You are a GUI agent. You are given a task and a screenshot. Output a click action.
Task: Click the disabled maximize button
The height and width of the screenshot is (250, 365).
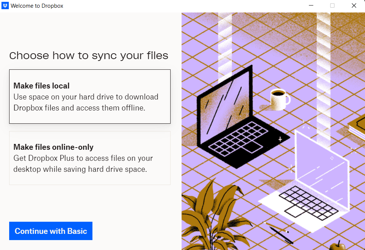click(332, 6)
